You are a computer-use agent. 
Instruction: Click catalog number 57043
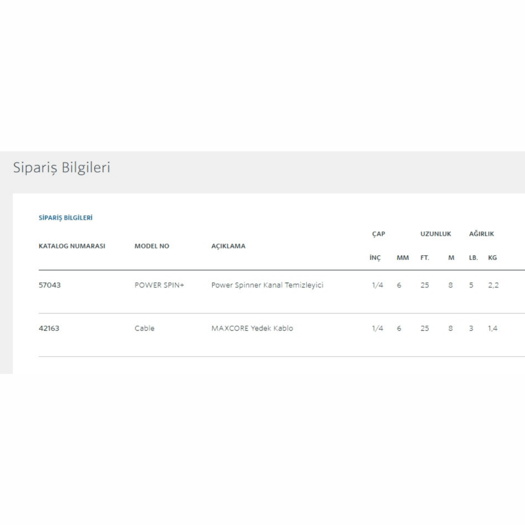pos(50,285)
